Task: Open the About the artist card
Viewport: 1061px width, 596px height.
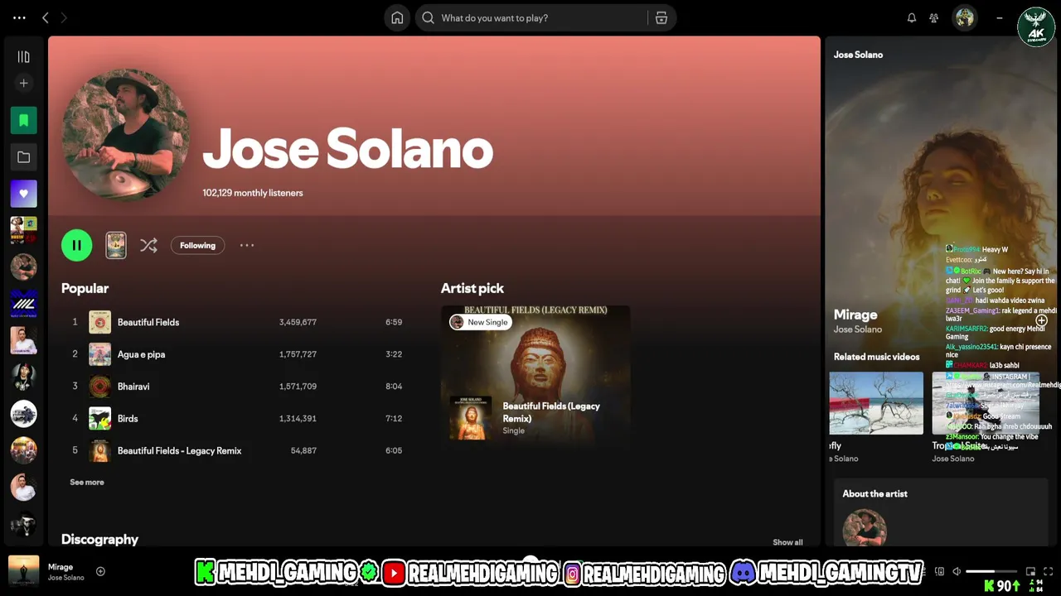Action: pos(940,513)
